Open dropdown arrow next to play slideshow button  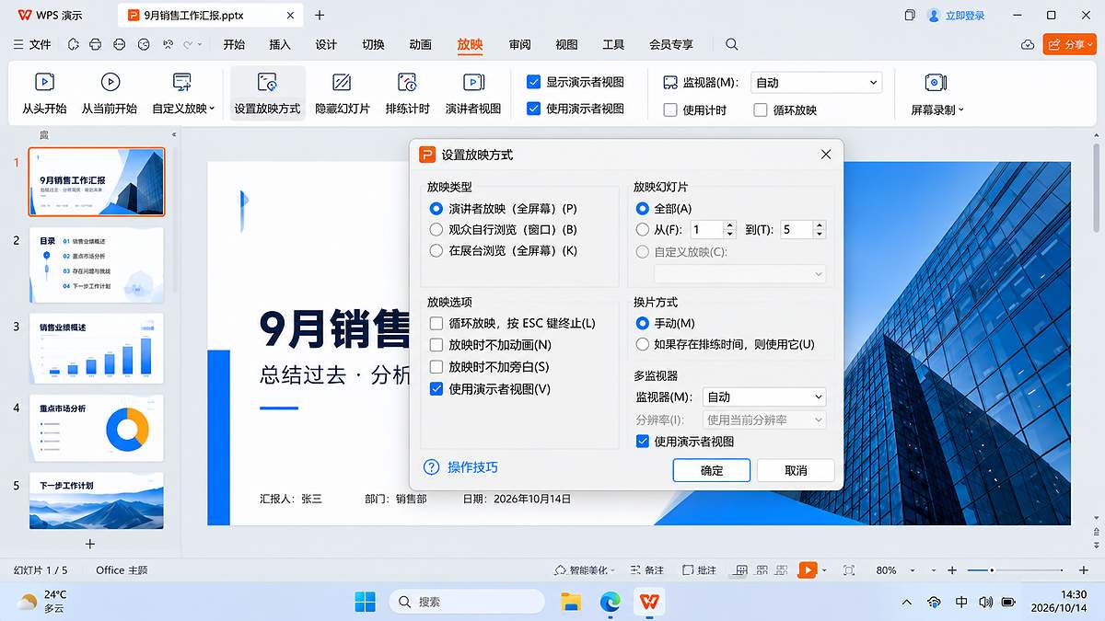(824, 570)
